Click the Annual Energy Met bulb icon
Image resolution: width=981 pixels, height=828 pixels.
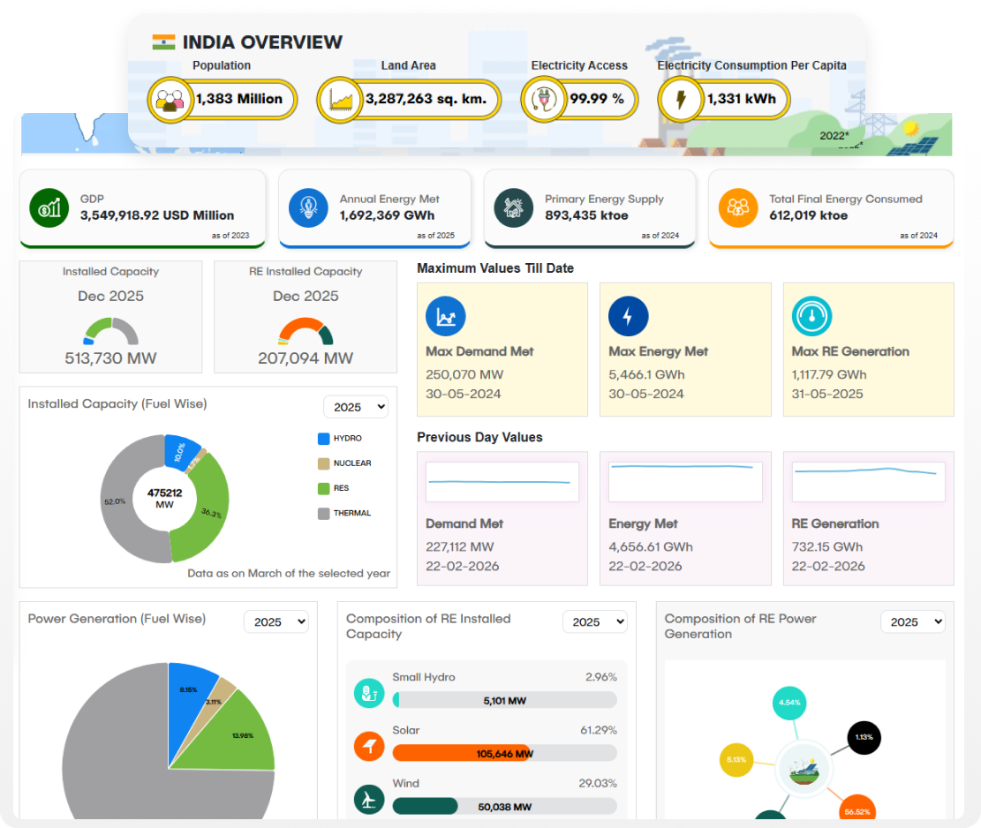pos(308,207)
